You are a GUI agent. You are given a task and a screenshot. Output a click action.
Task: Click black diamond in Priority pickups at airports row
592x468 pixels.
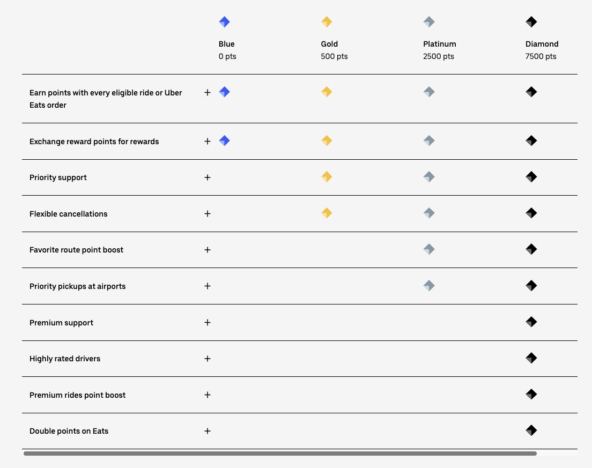point(531,286)
